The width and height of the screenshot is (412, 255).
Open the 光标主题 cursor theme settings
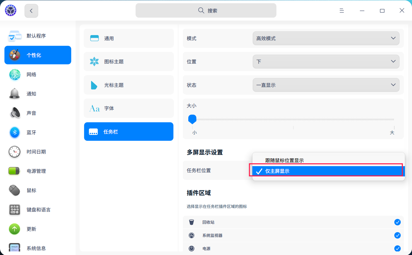[x=128, y=85]
